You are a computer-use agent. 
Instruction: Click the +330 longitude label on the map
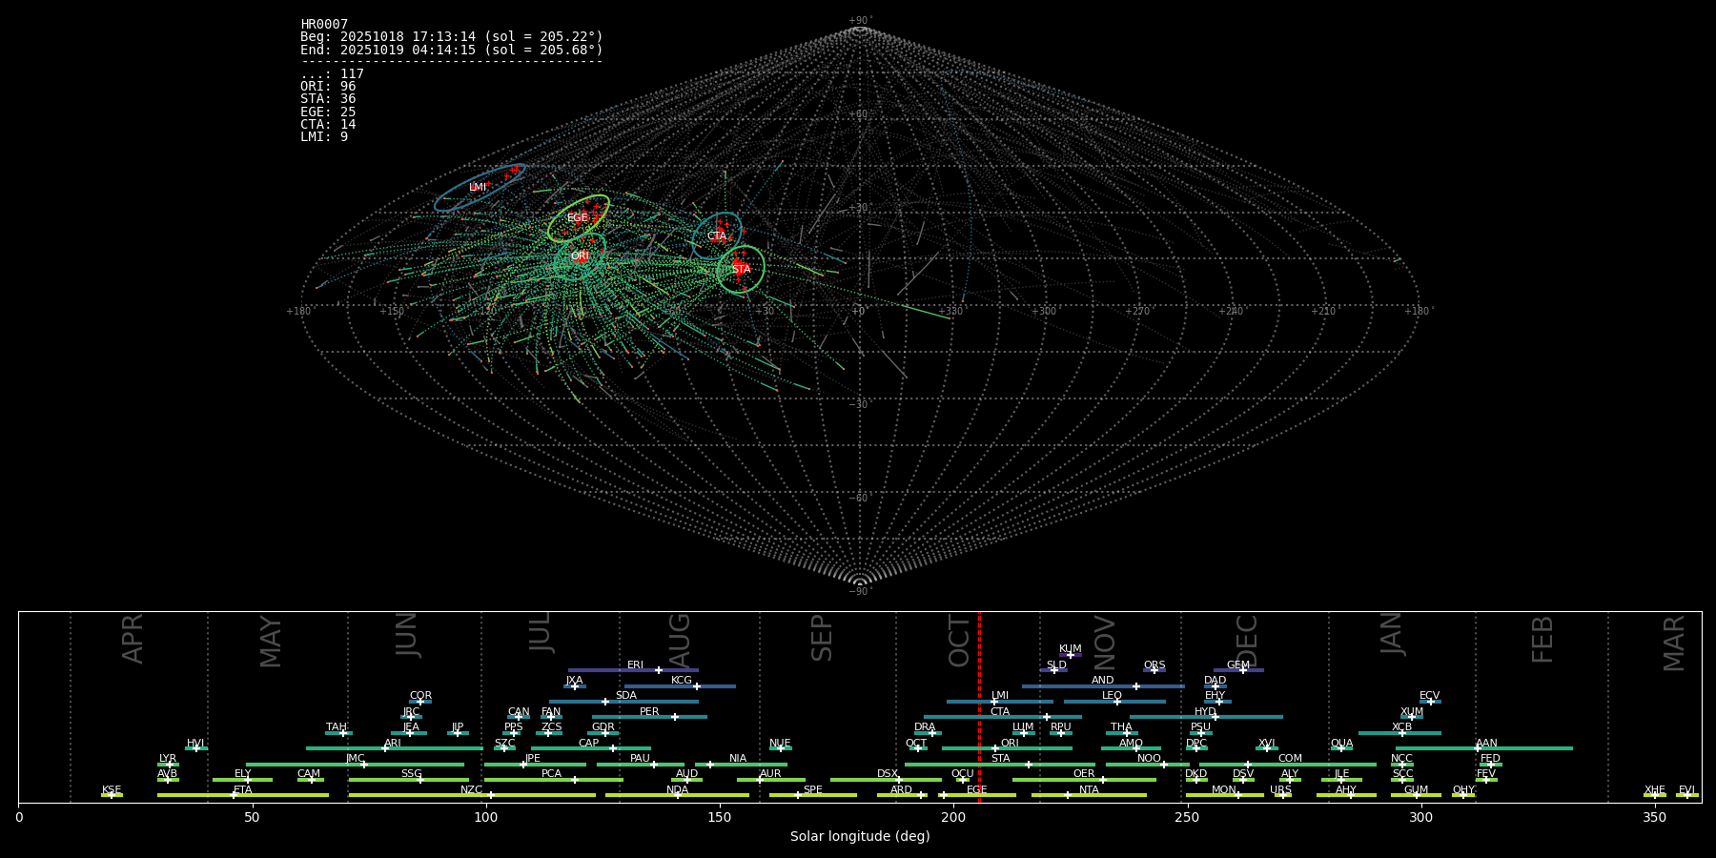pyautogui.click(x=950, y=312)
